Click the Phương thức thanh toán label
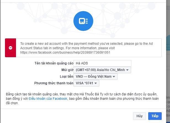 click(54, 83)
